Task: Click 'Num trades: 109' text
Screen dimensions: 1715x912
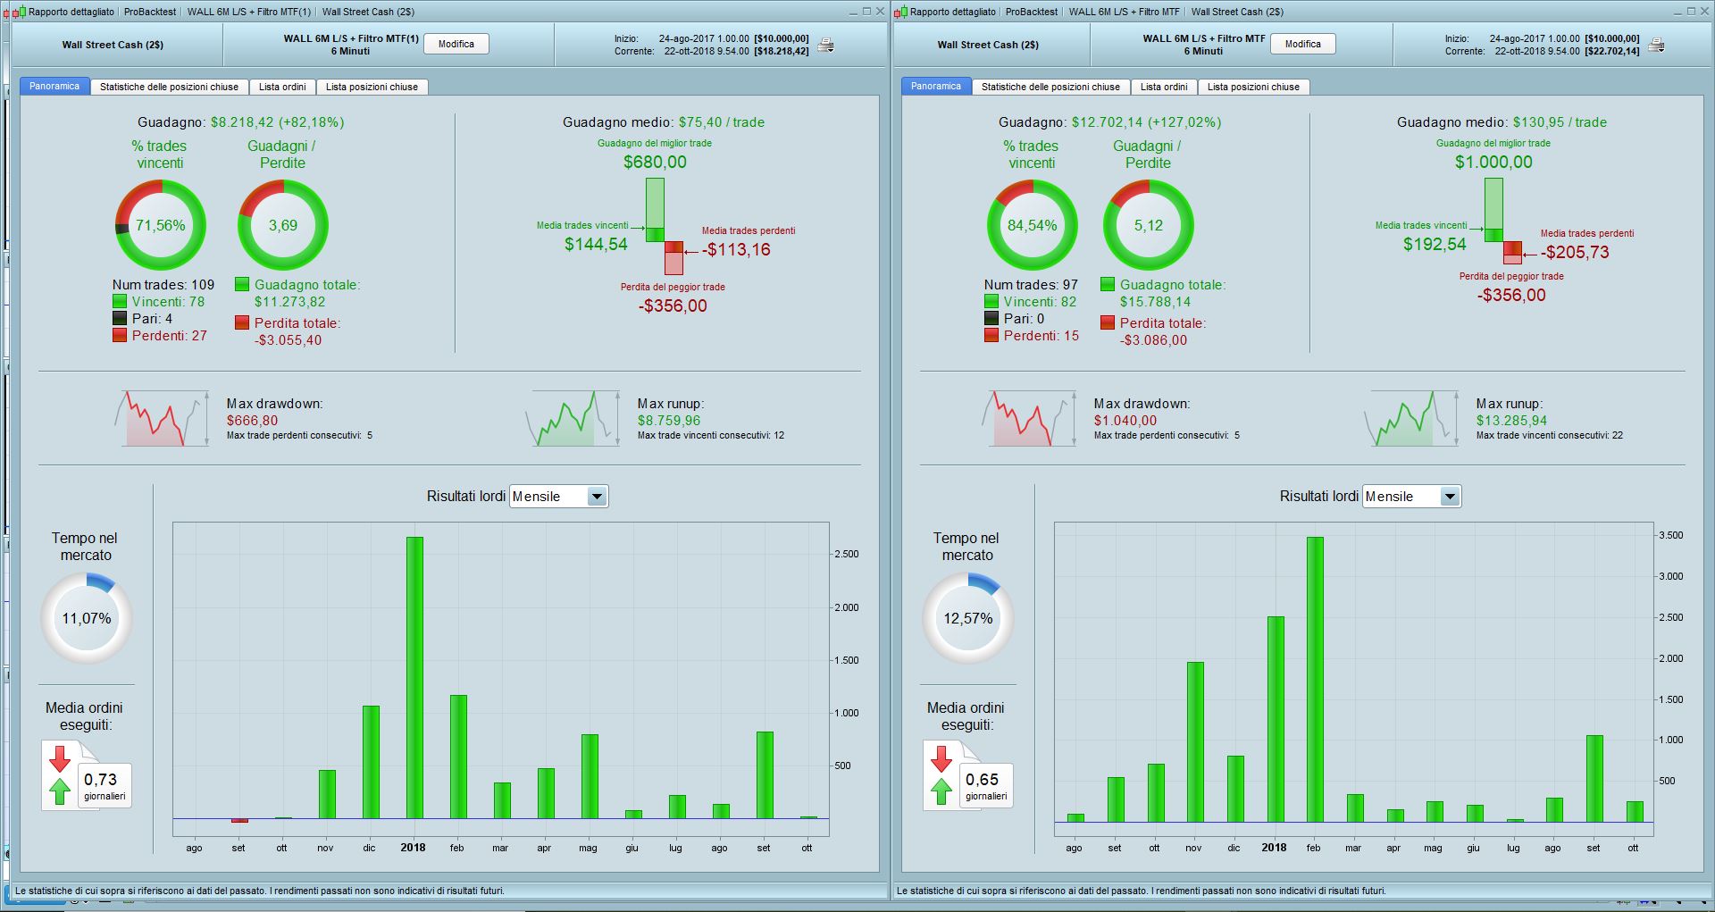Action: tap(163, 285)
